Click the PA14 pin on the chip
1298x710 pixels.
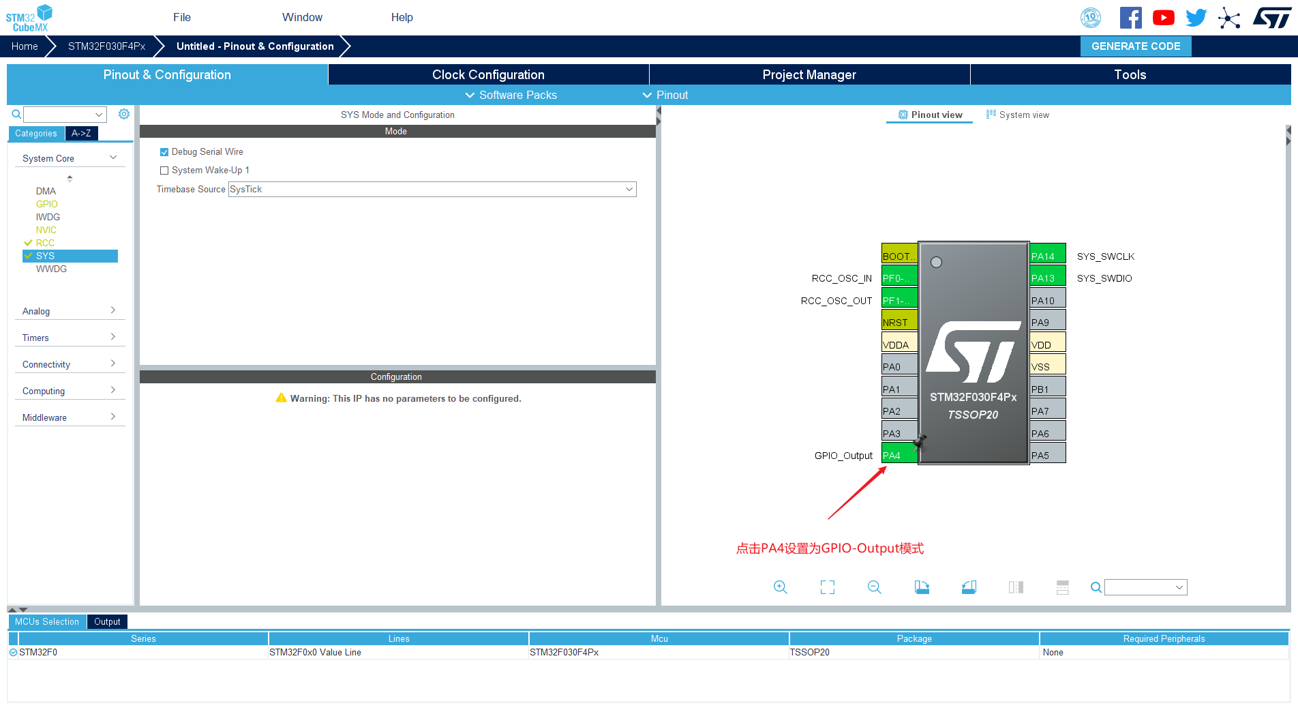(1047, 254)
